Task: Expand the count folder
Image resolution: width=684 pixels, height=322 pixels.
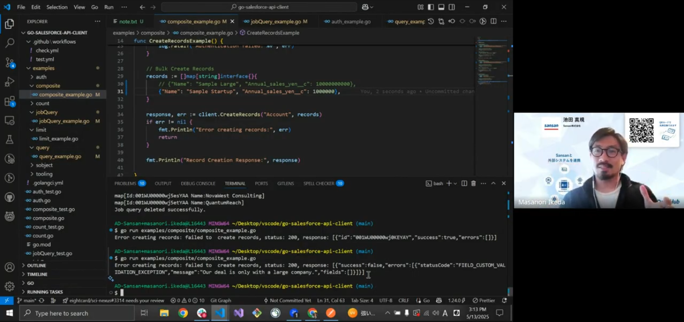Action: coord(43,104)
